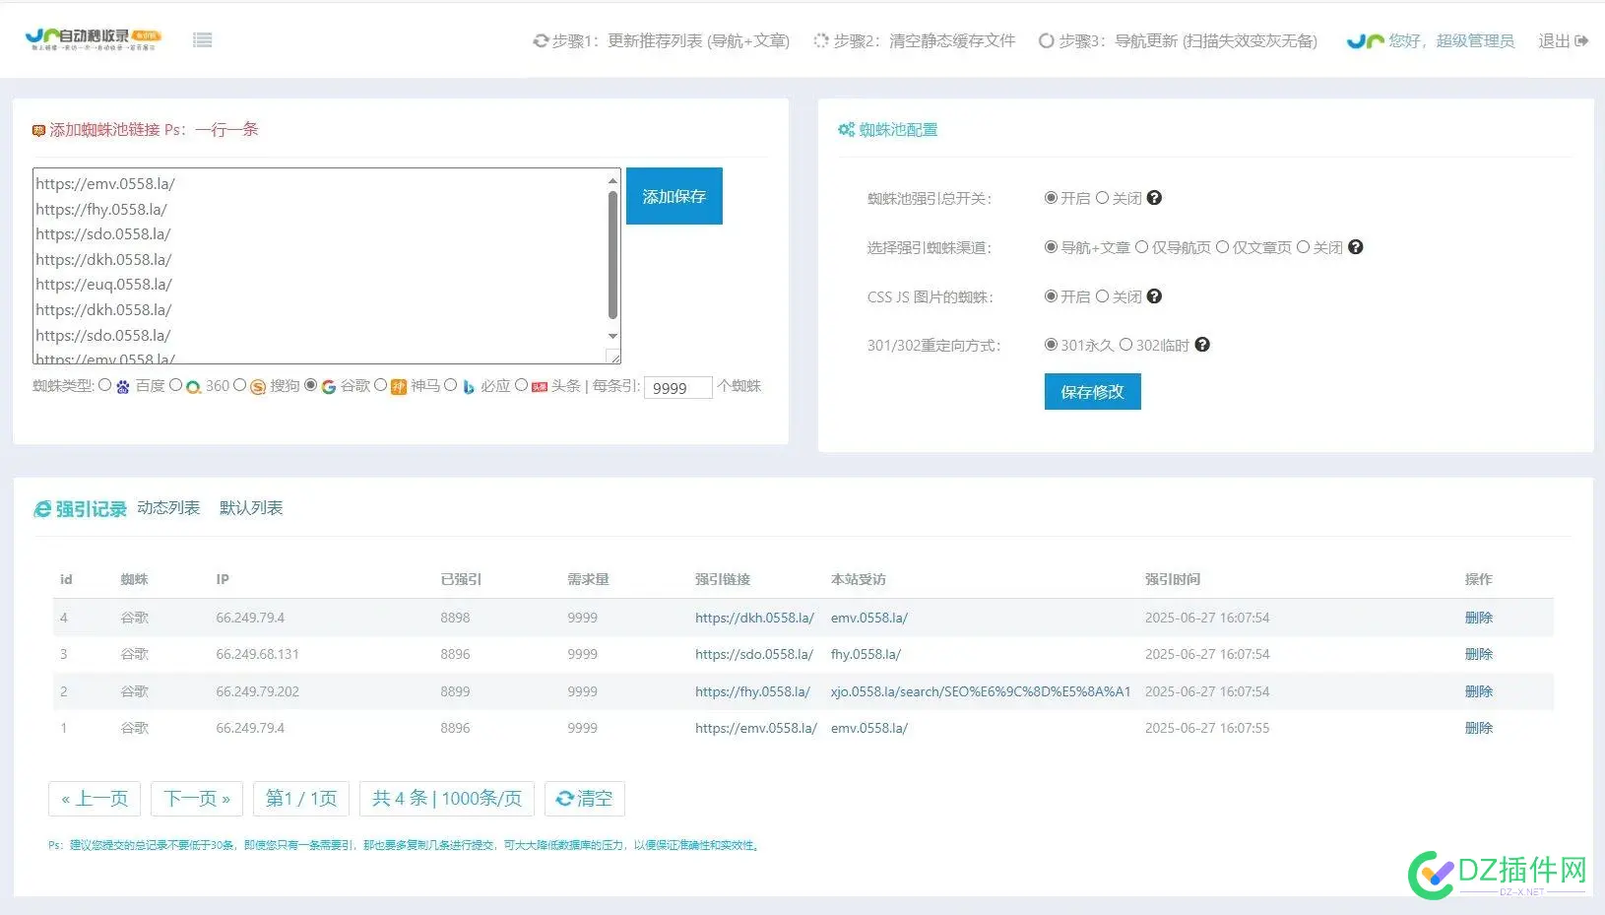Choose 仅导航页 spider channel option
Viewport: 1605px width, 915px height.
pos(1142,247)
